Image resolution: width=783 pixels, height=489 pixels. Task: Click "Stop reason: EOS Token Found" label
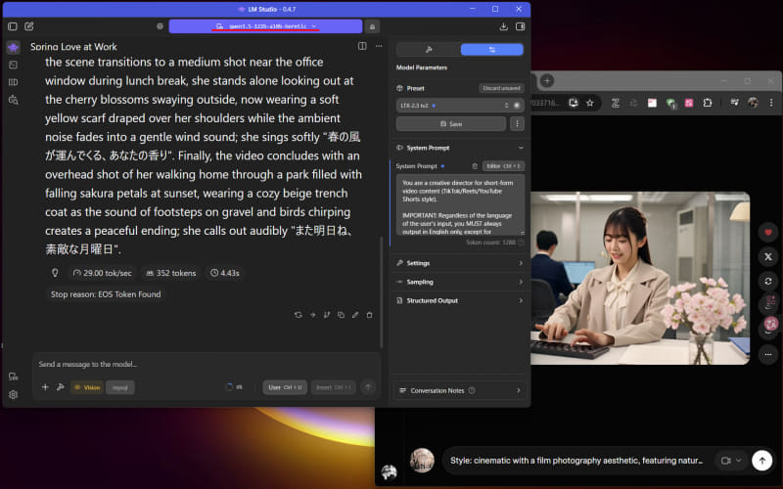pos(106,294)
